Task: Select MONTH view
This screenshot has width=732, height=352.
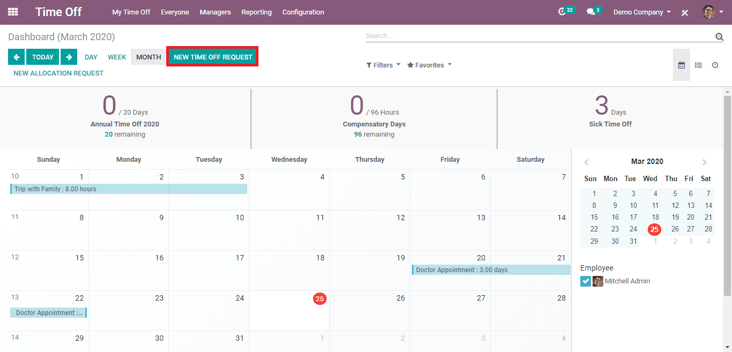Action: pos(149,57)
